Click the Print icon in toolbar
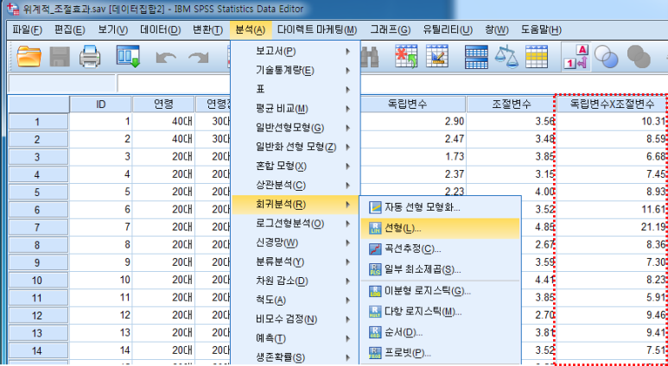 point(91,57)
